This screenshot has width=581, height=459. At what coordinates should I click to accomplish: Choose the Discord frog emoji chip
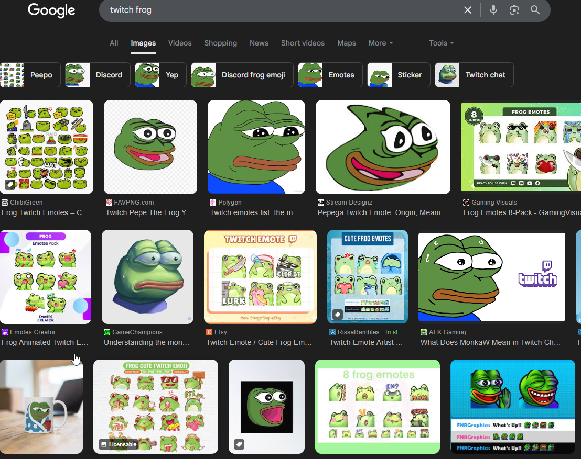click(x=242, y=75)
